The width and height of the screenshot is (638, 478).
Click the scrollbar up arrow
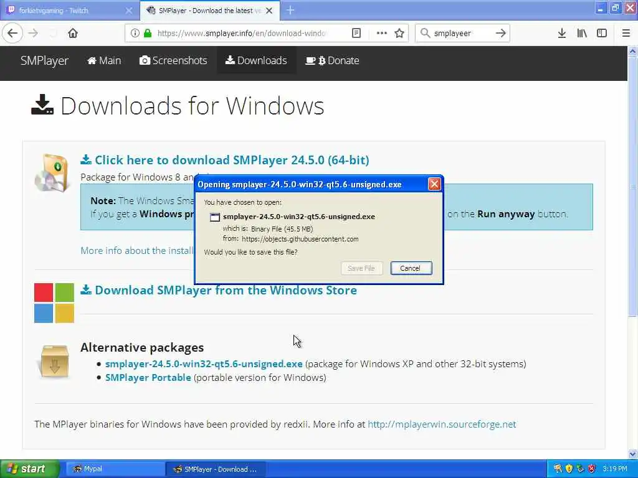(x=632, y=51)
